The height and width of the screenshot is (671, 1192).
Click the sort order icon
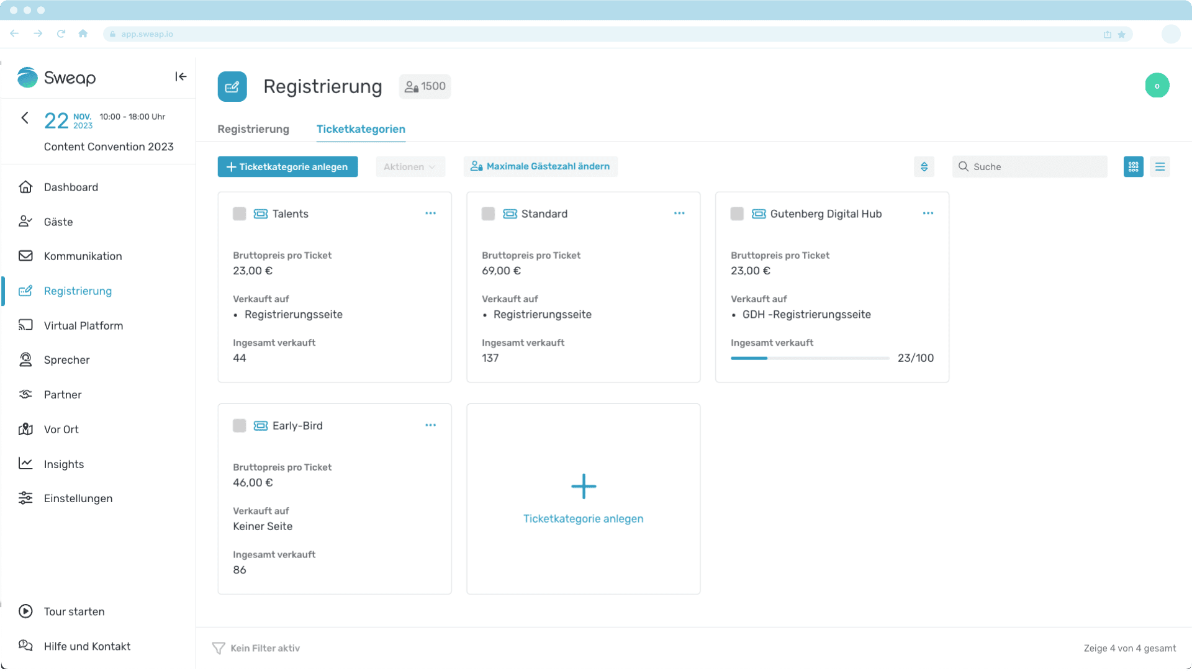924,166
